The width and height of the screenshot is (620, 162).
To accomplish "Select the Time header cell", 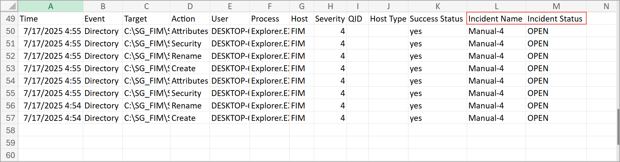I will click(x=50, y=19).
